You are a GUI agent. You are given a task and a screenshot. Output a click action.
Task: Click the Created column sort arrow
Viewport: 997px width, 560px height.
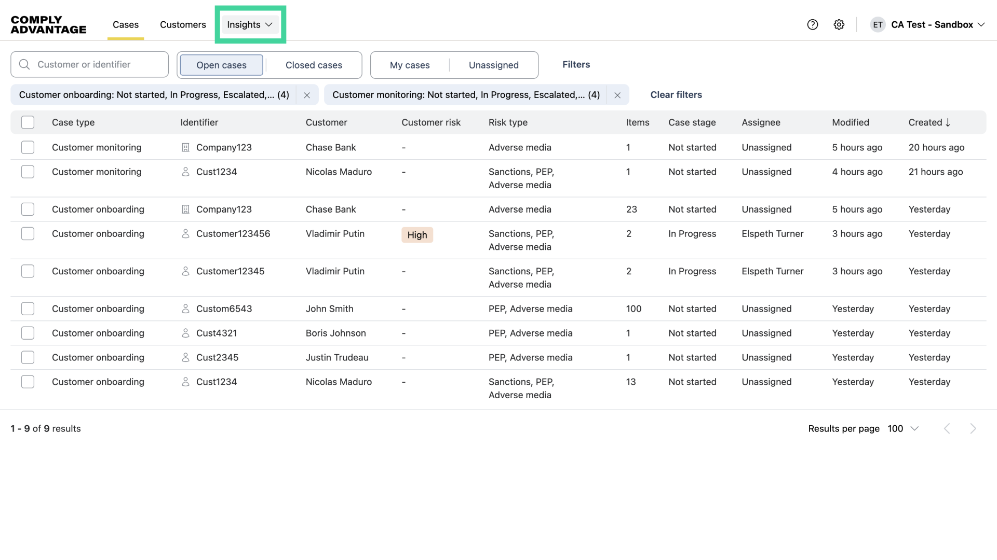pos(948,122)
